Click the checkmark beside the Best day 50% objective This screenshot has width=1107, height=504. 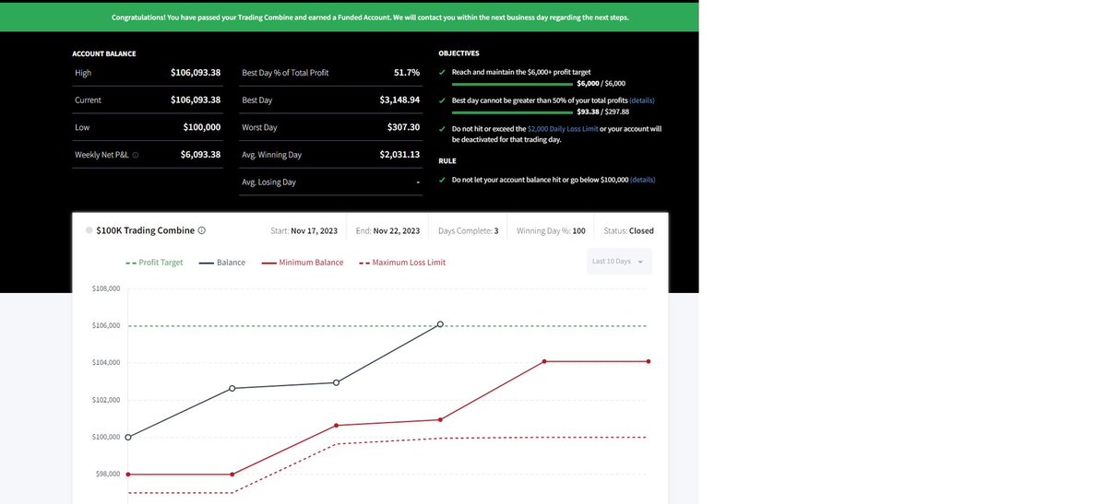444,100
